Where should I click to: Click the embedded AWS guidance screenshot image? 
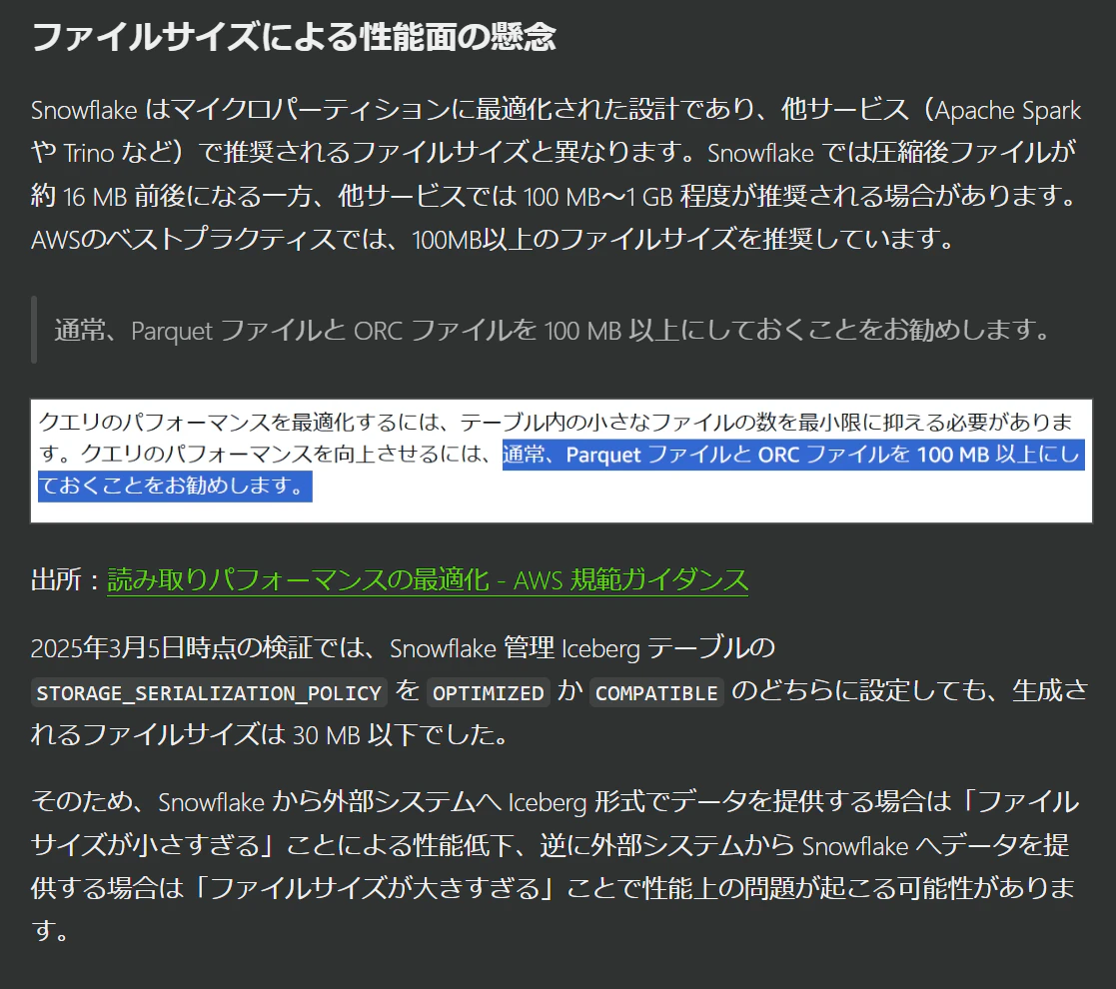point(560,462)
